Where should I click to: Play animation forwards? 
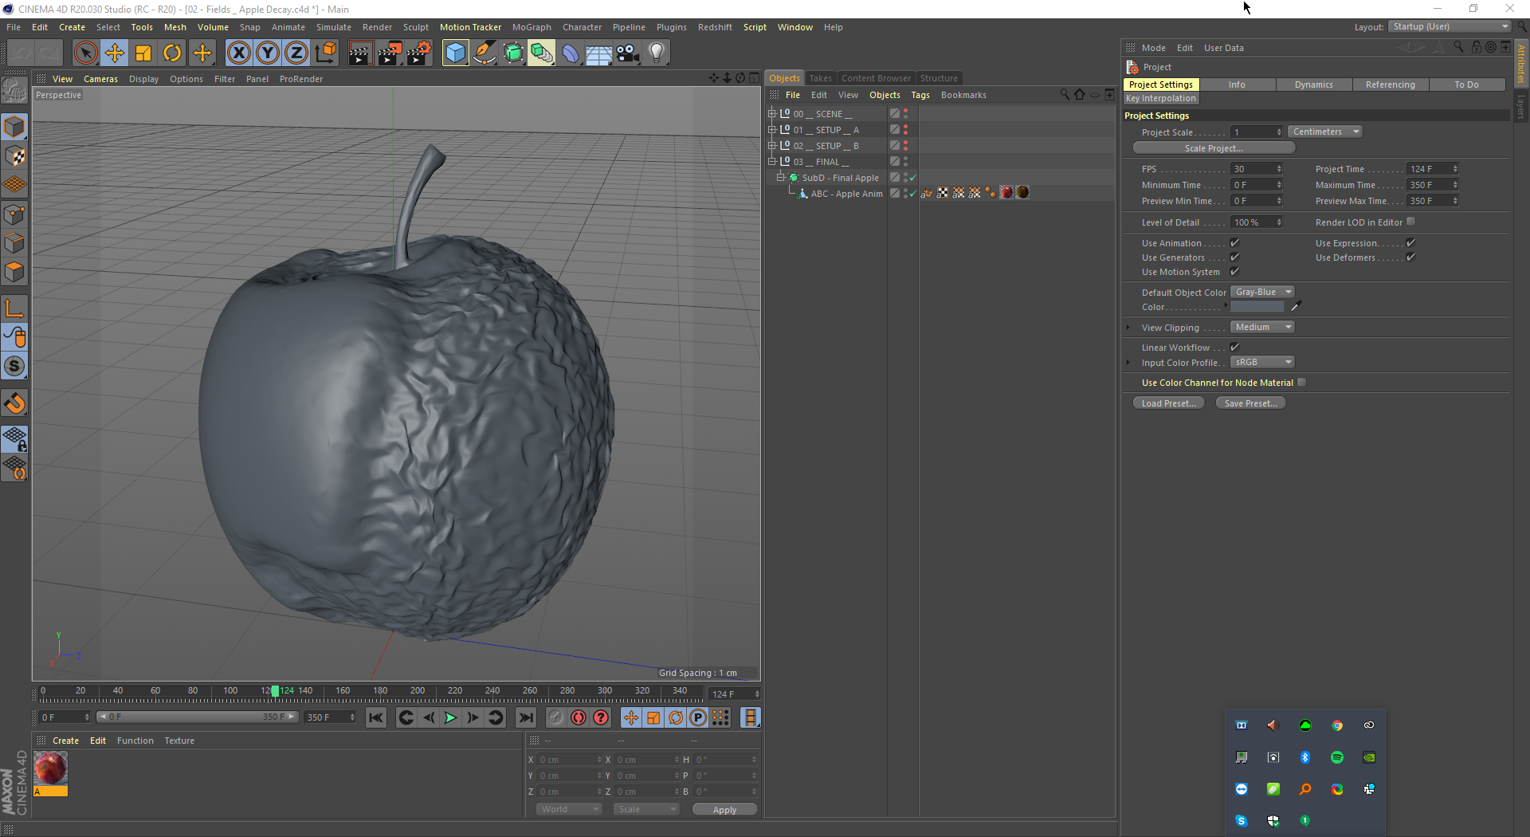(450, 718)
